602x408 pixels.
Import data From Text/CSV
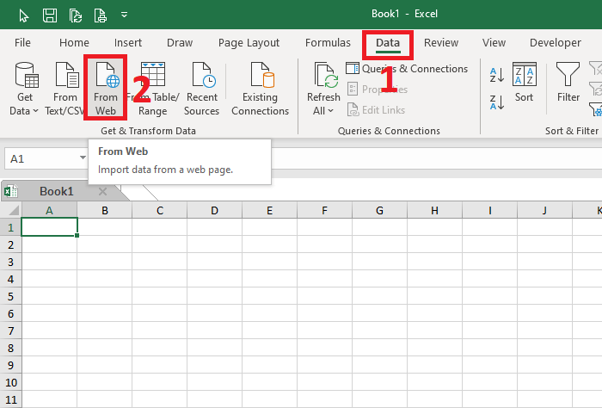pyautogui.click(x=64, y=90)
